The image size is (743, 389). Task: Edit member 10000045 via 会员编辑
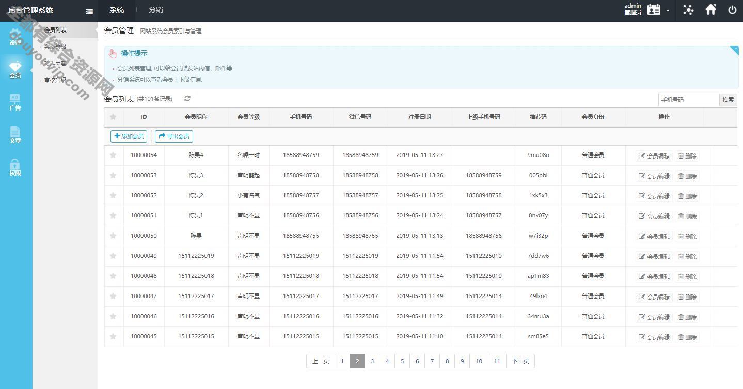[x=654, y=337]
